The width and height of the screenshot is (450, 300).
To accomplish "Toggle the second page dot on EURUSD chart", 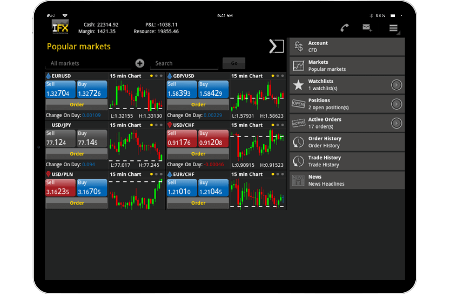I will click(156, 76).
